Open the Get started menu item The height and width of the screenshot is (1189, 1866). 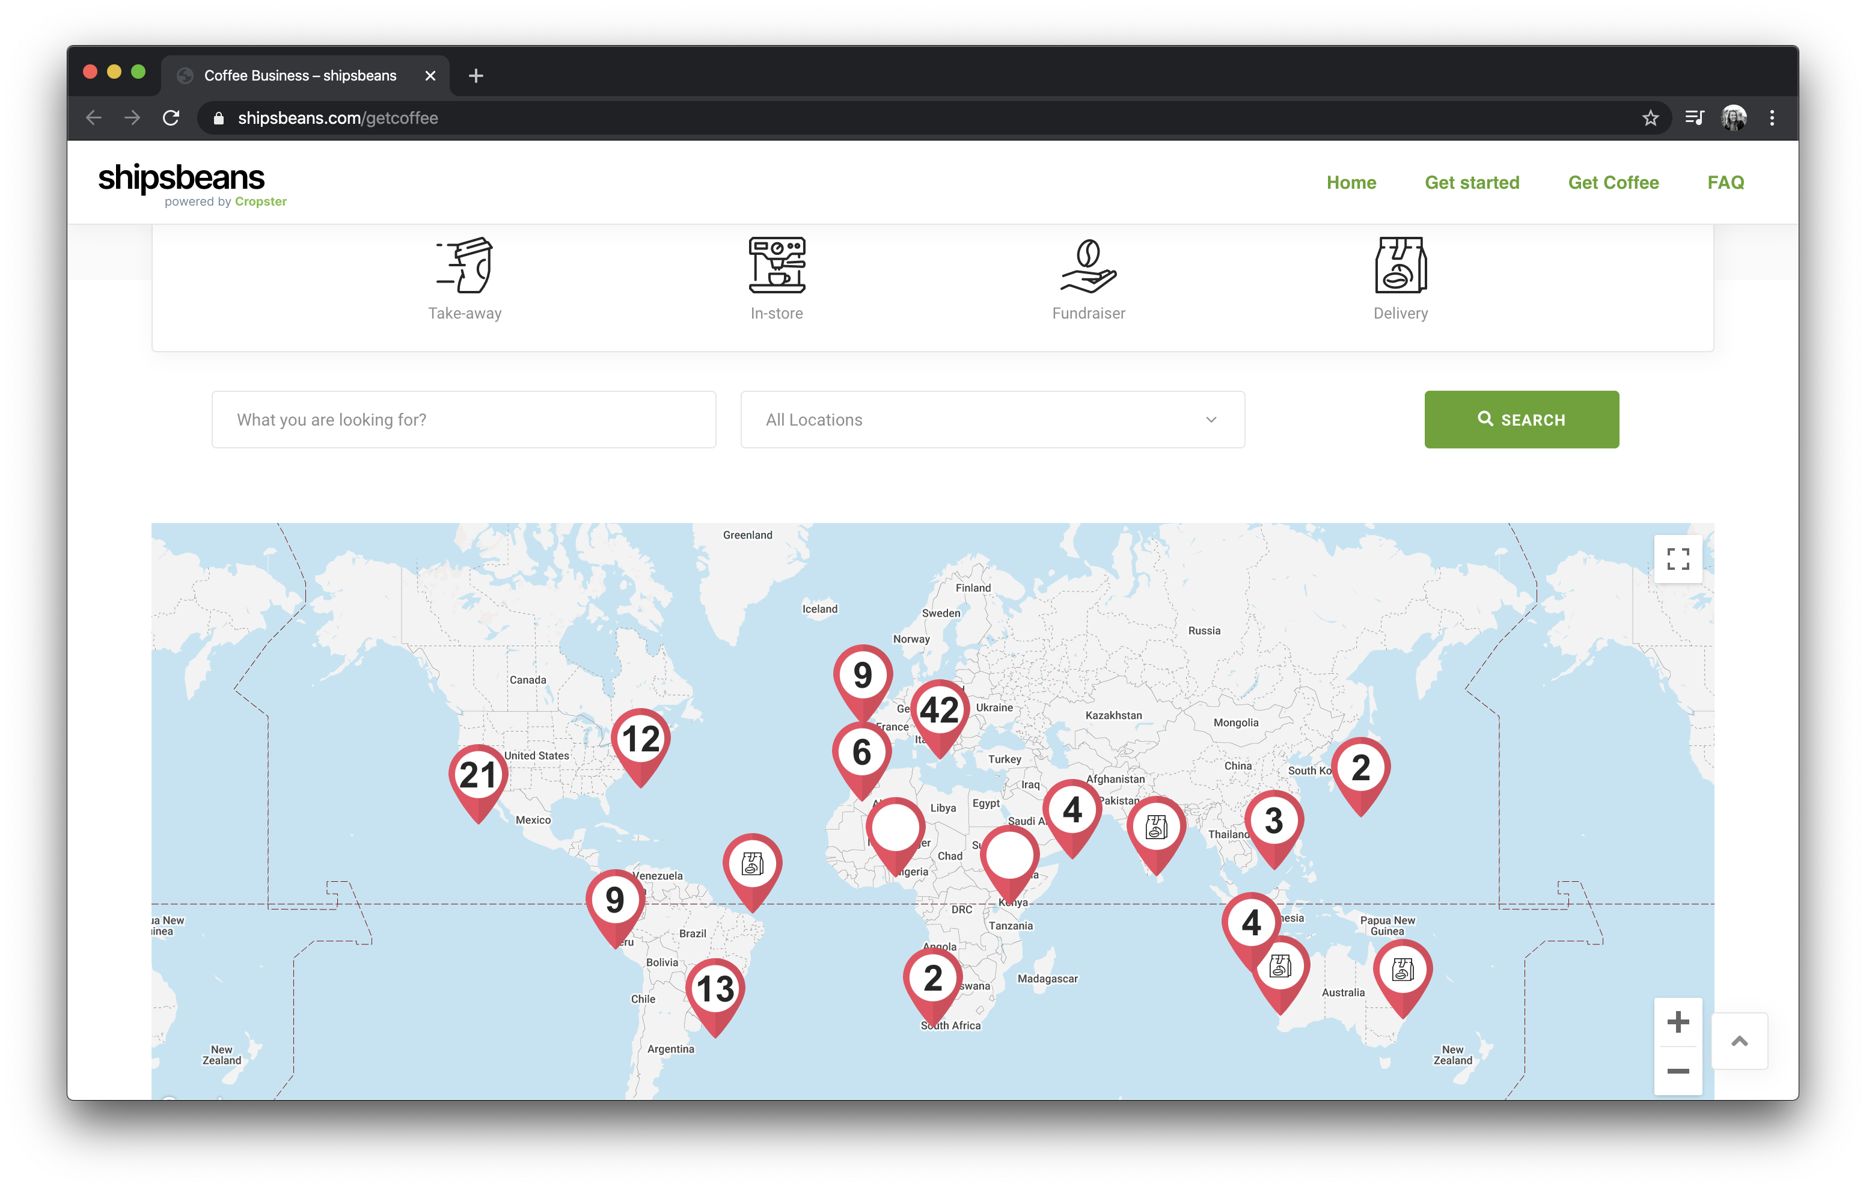click(x=1472, y=182)
